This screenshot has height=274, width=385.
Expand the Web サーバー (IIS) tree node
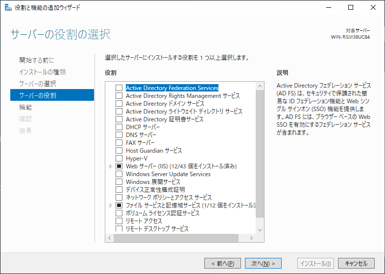point(111,166)
